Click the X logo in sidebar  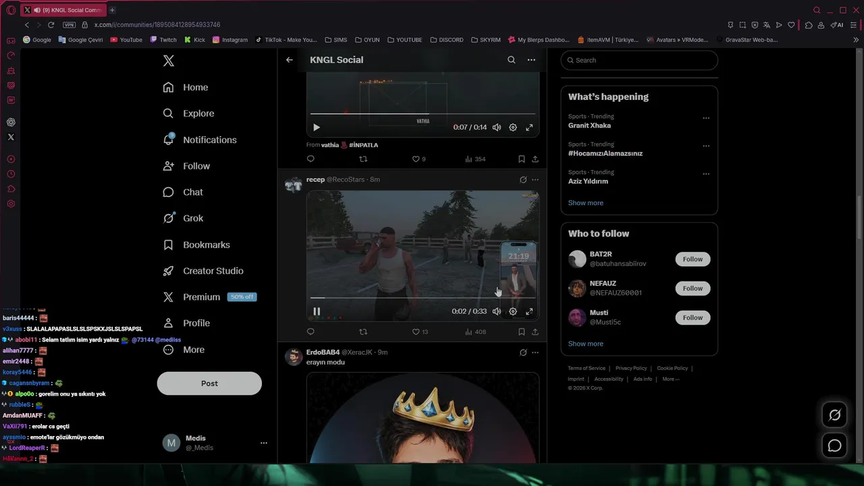(x=169, y=61)
